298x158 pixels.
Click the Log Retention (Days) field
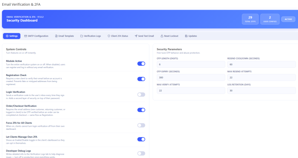(x=262, y=91)
